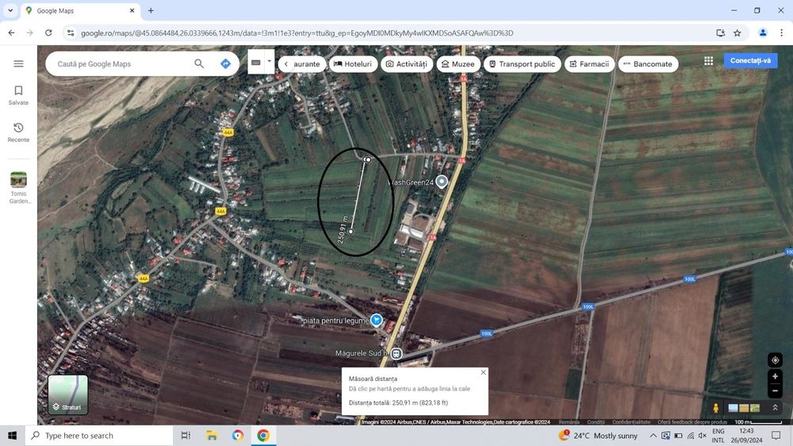
Task: Select the Muzee category chip
Action: (x=458, y=64)
